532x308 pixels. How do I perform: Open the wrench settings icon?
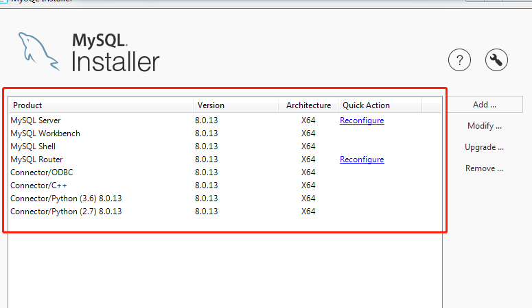coord(496,60)
